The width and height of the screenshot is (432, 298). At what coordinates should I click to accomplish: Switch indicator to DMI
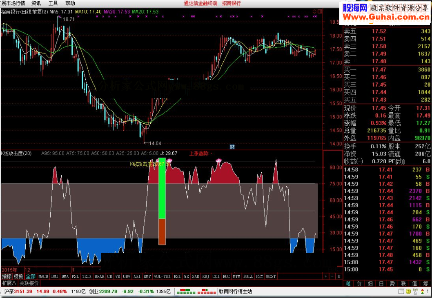(55, 276)
